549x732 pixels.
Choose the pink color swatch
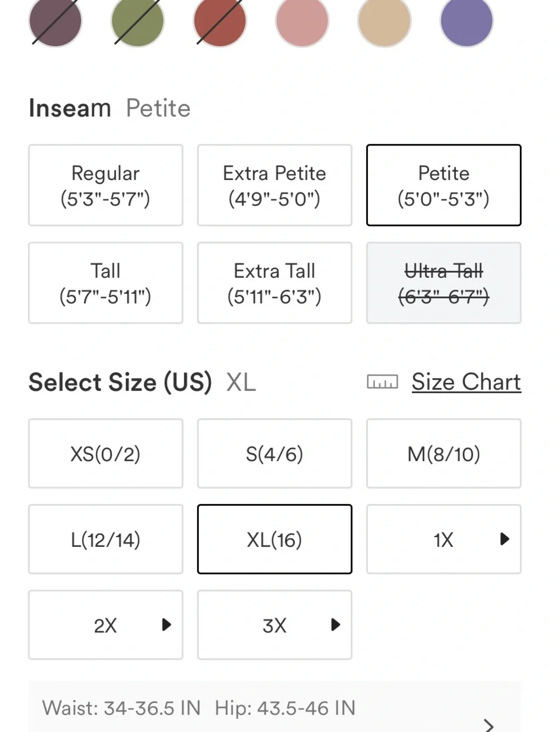[x=302, y=21]
